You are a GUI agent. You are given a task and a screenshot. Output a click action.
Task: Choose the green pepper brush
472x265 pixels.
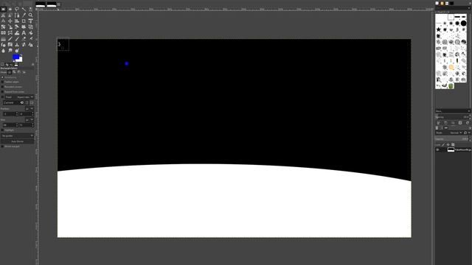[x=451, y=86]
